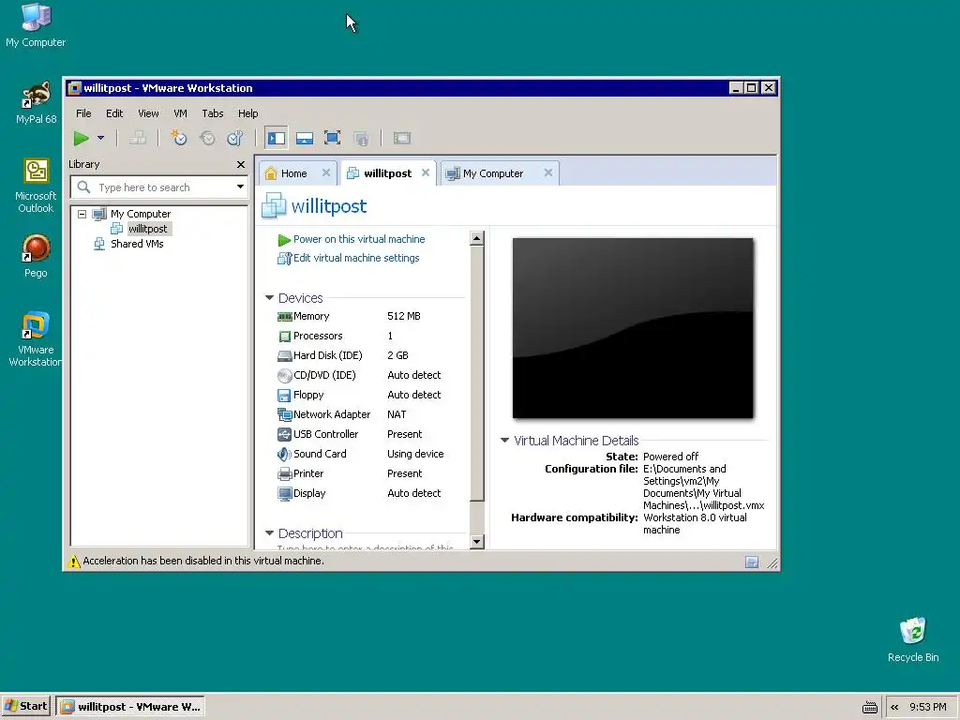Open the power options dropdown arrow
The height and width of the screenshot is (720, 960).
tap(100, 139)
